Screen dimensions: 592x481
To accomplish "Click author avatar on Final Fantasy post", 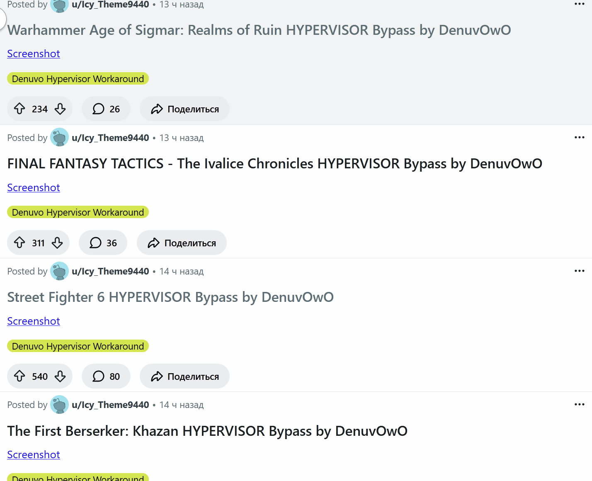I will pyautogui.click(x=59, y=137).
